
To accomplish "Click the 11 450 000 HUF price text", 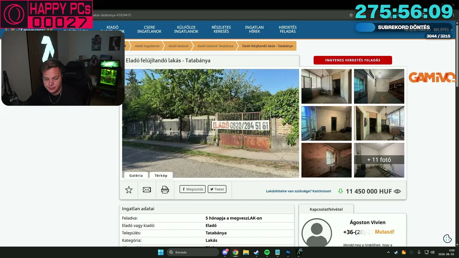I will [x=369, y=191].
